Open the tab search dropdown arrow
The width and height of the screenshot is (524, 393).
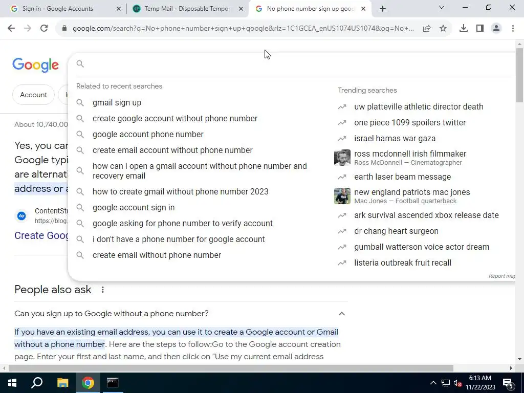point(442,7)
